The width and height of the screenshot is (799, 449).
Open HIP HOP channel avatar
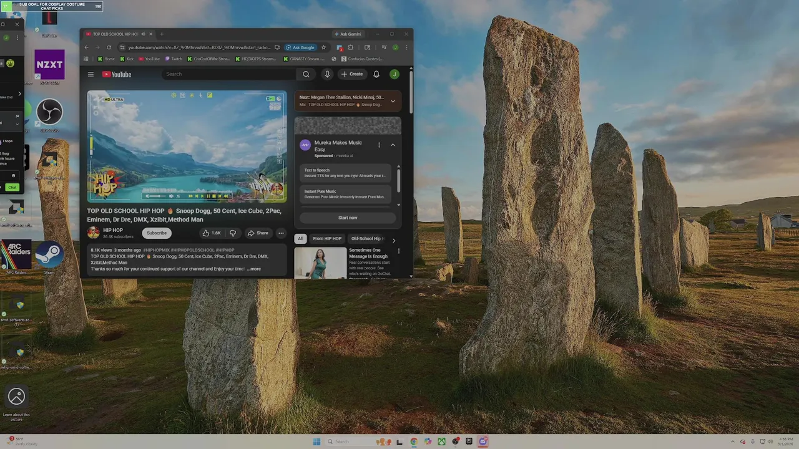point(93,233)
